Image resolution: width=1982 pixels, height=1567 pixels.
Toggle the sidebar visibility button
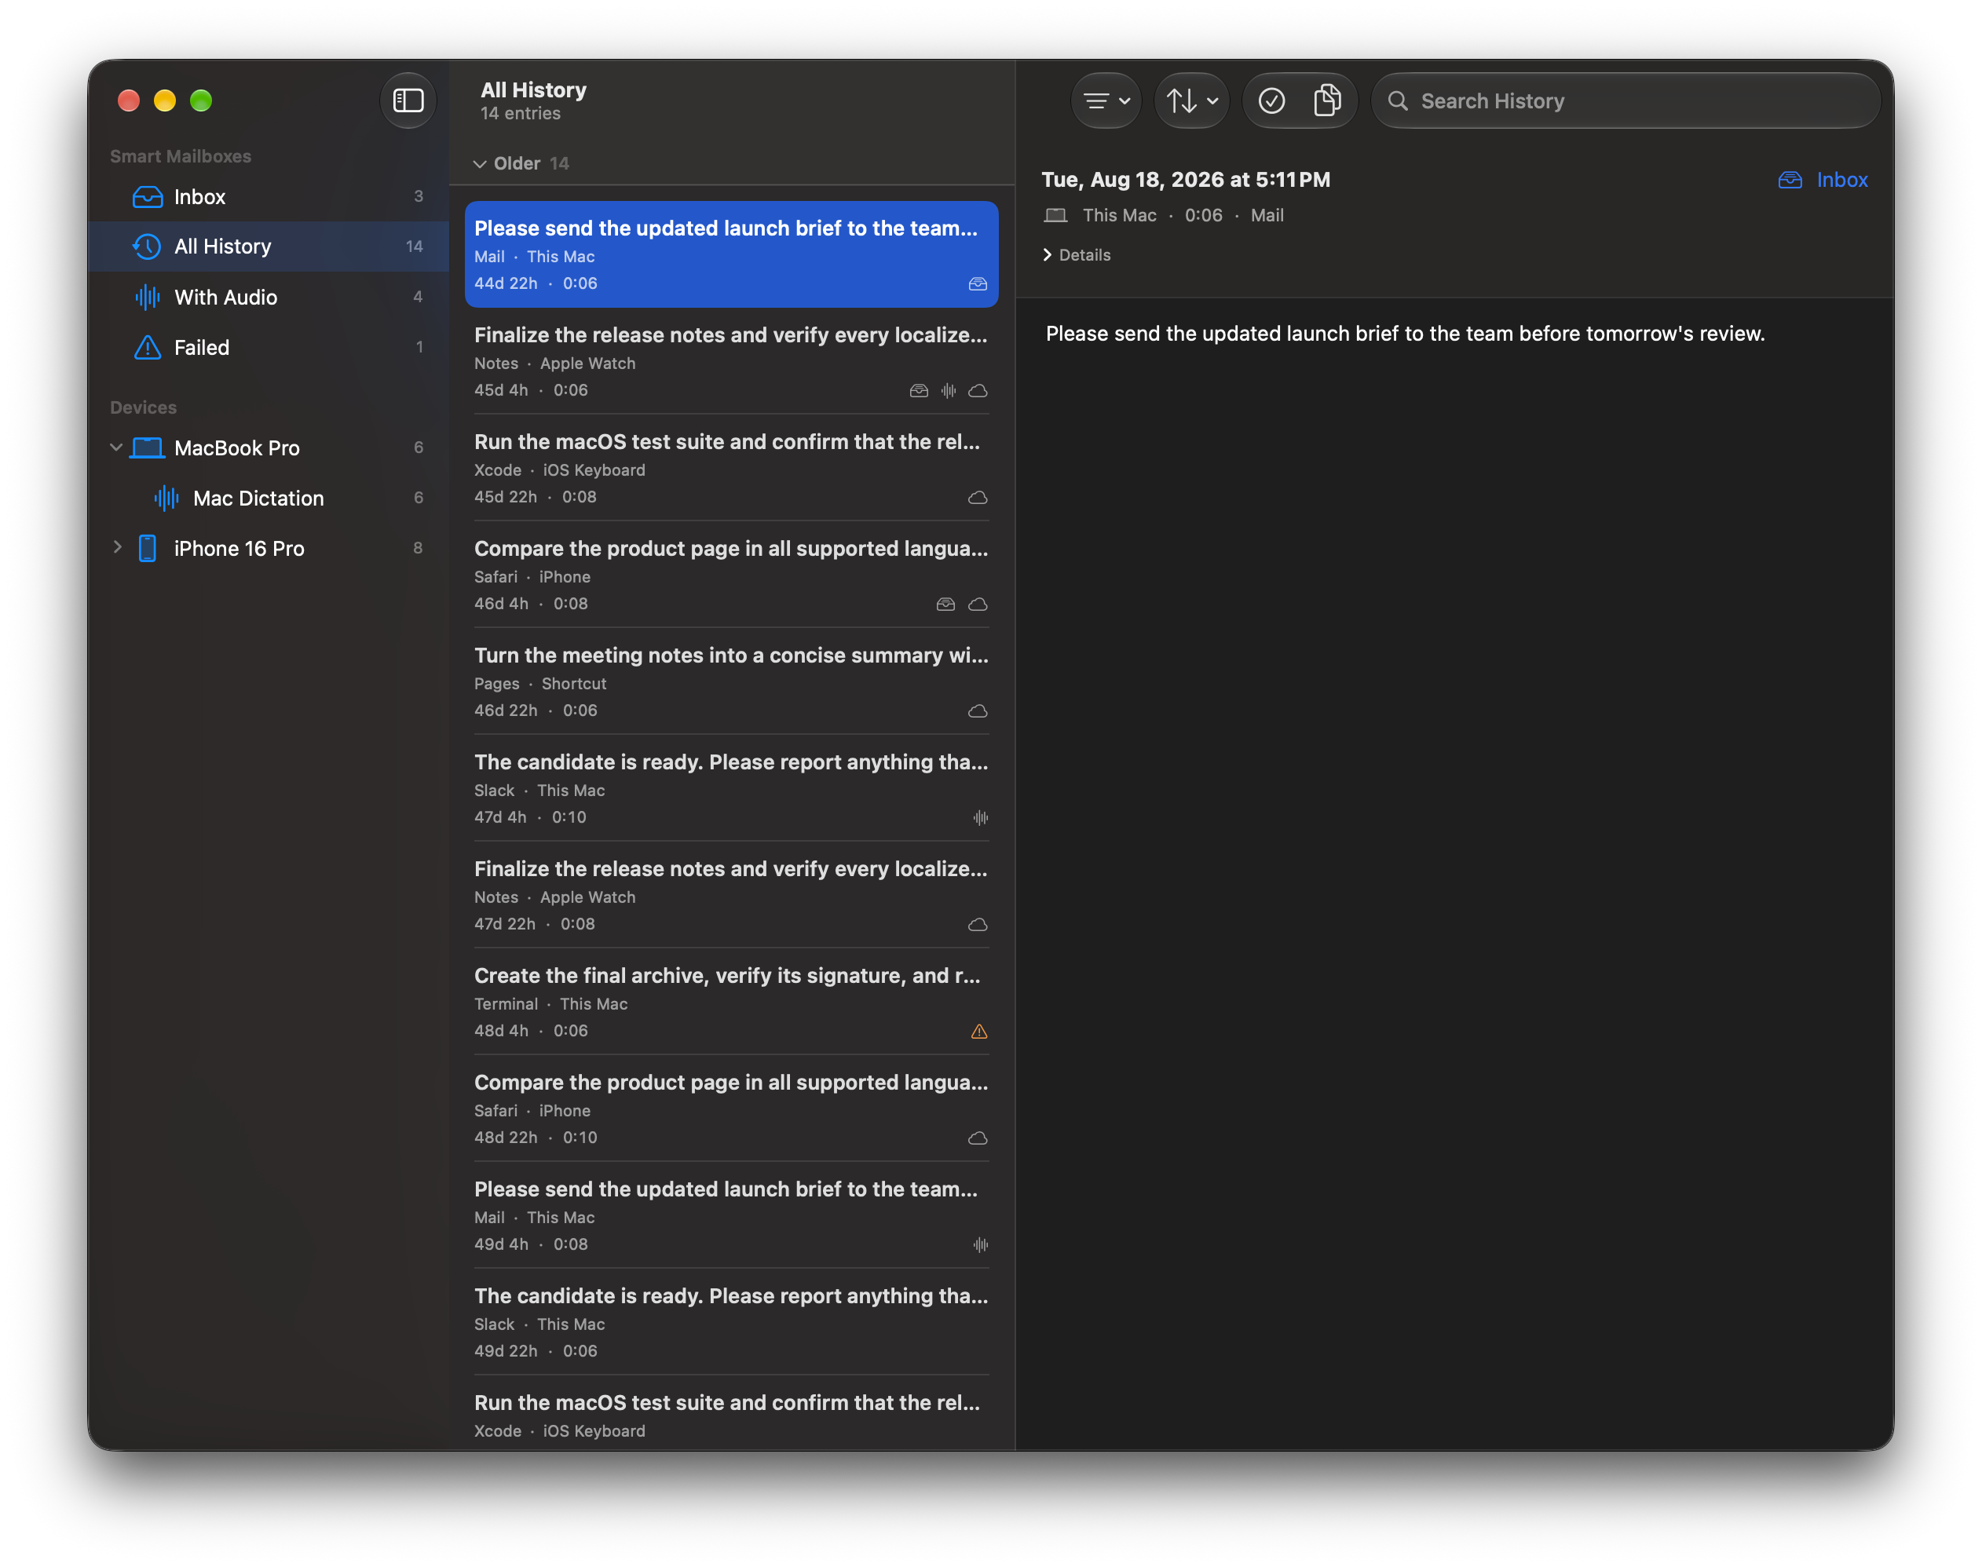coord(408,101)
